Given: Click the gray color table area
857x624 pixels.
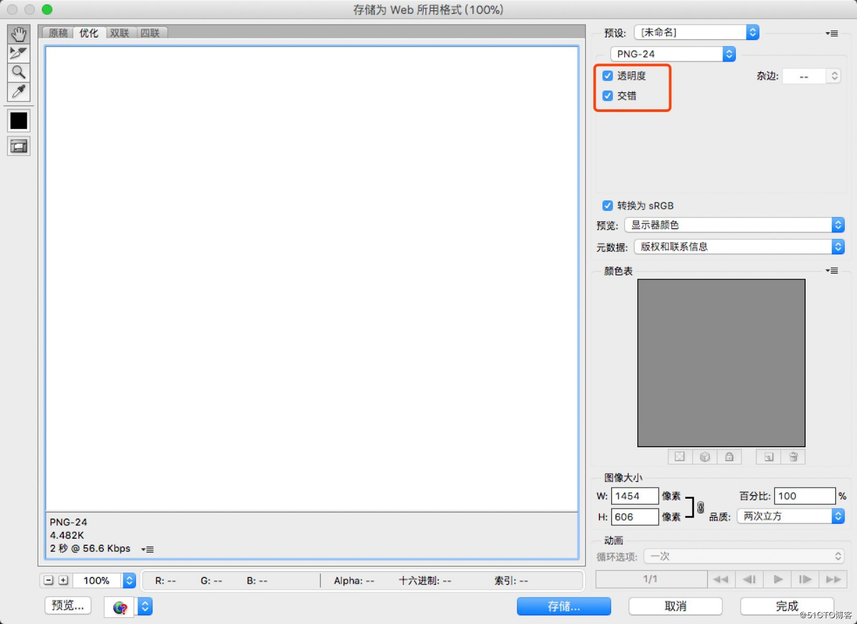Looking at the screenshot, I should click(721, 363).
